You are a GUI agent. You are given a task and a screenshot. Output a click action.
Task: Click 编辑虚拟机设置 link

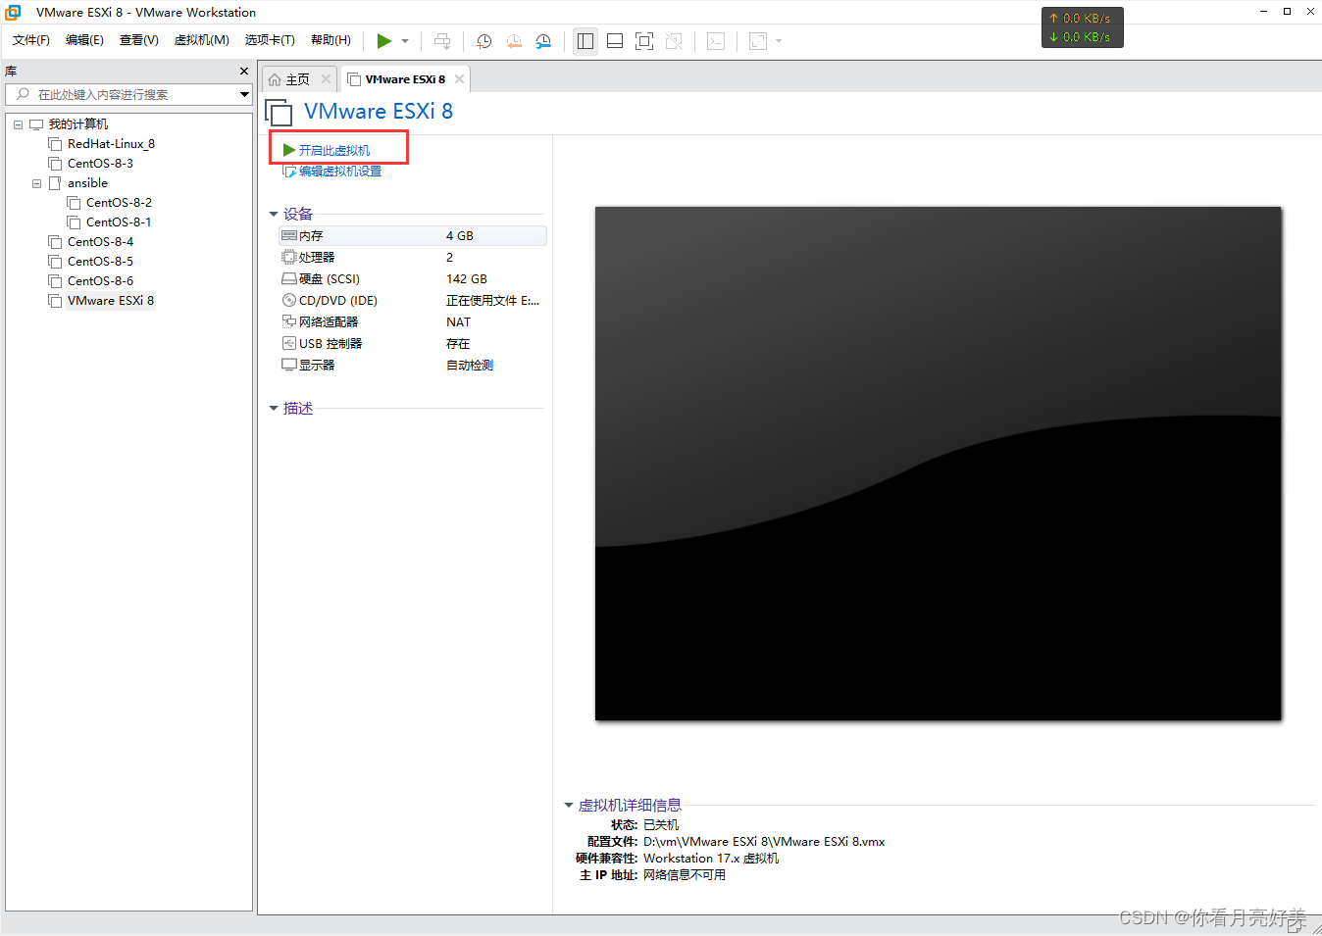click(x=339, y=171)
